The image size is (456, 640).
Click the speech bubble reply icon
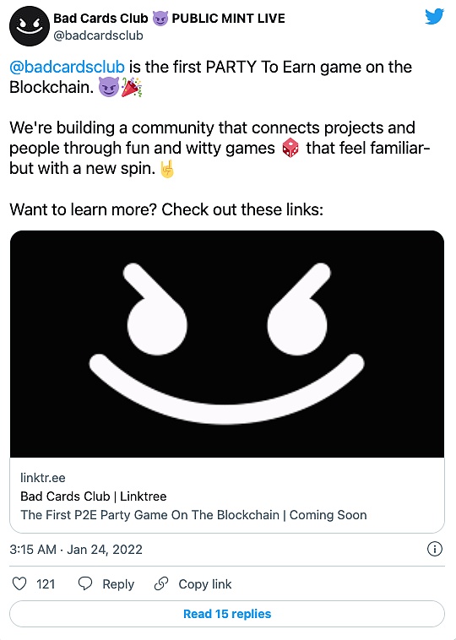click(85, 584)
